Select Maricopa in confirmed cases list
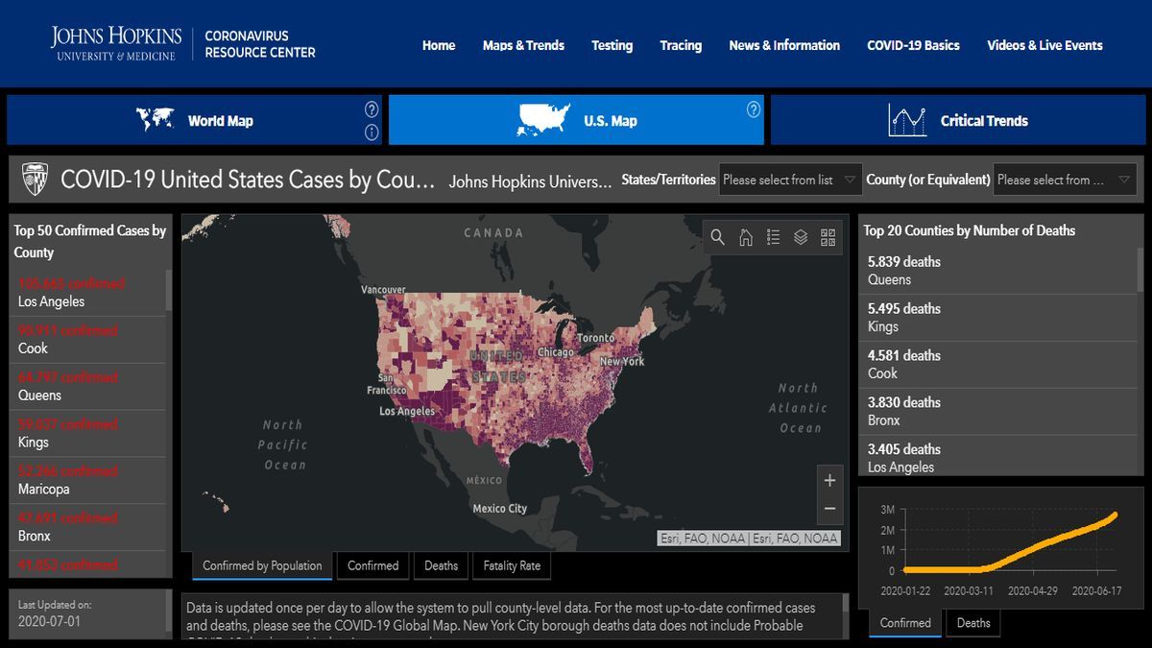1152x648 pixels. [87, 480]
